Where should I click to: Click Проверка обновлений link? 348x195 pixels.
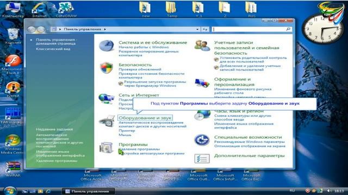tap(140, 69)
